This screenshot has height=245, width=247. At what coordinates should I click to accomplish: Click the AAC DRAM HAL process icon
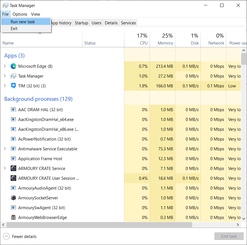point(13,109)
